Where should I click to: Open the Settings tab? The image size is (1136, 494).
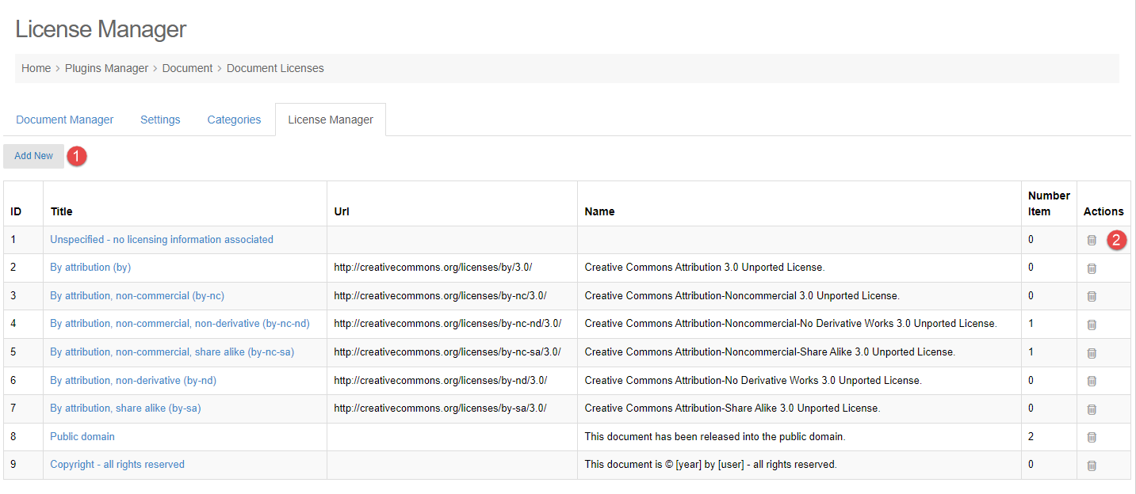[160, 120]
